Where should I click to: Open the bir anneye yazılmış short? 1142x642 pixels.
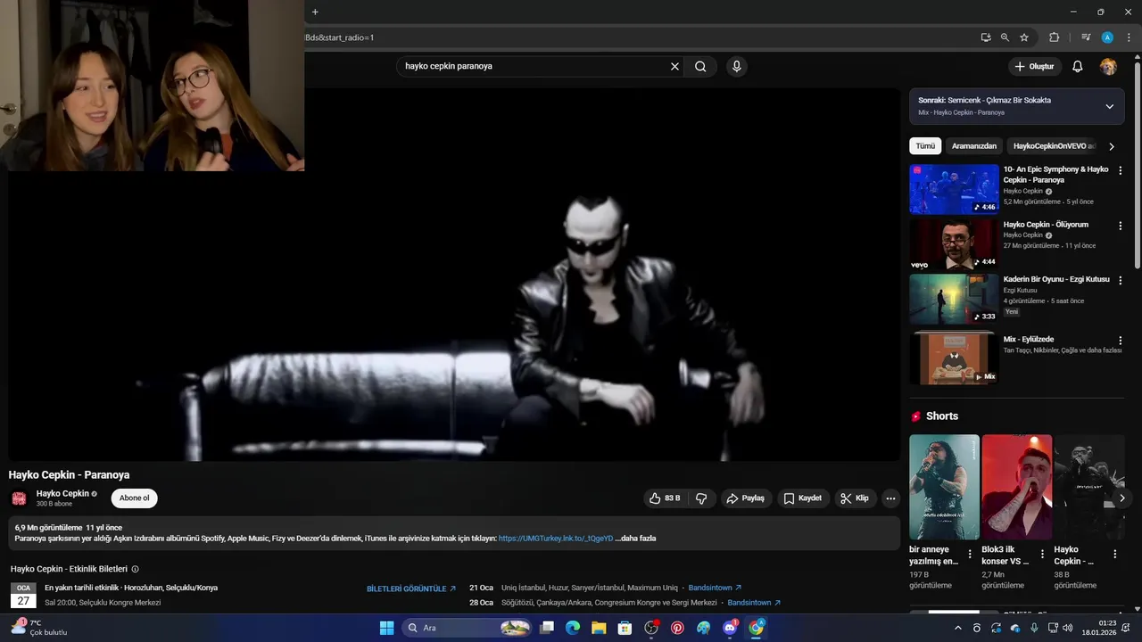coord(944,487)
